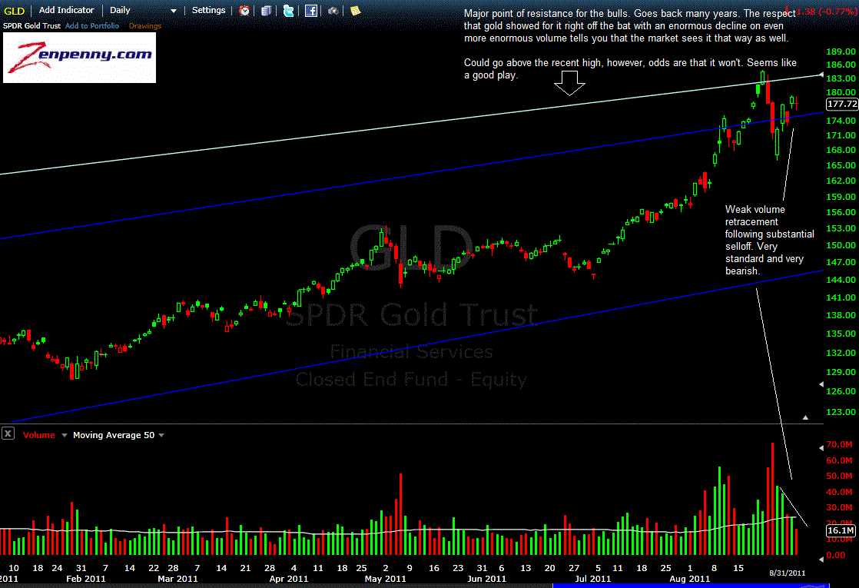Image resolution: width=859 pixels, height=588 pixels.
Task: Click the Moving Average 50 label
Action: coord(114,435)
